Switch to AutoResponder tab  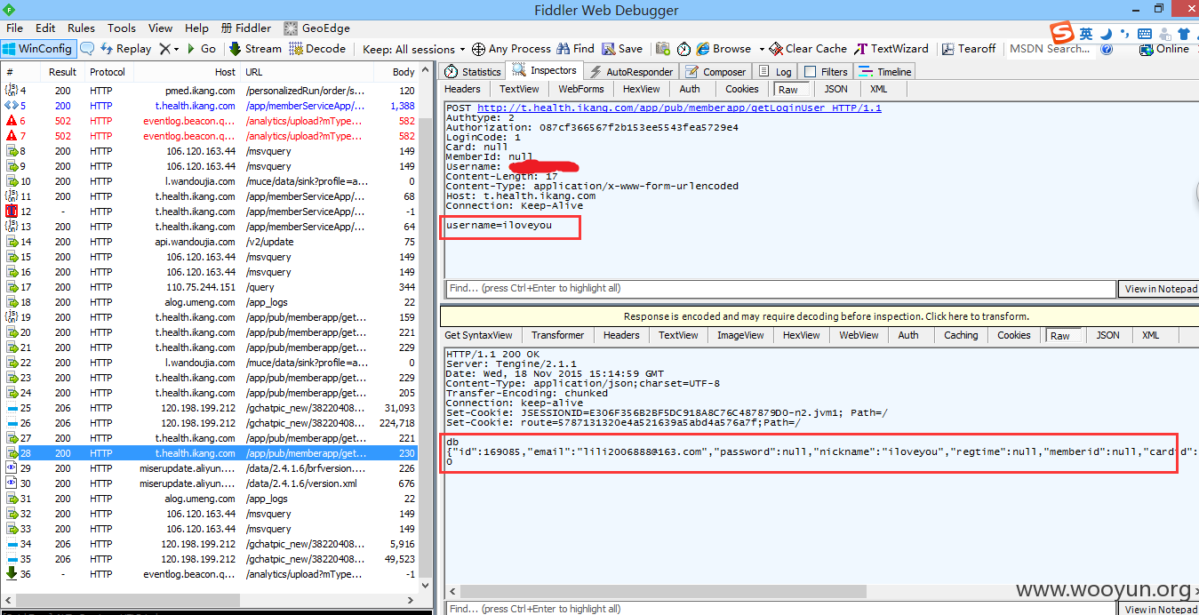(x=632, y=72)
